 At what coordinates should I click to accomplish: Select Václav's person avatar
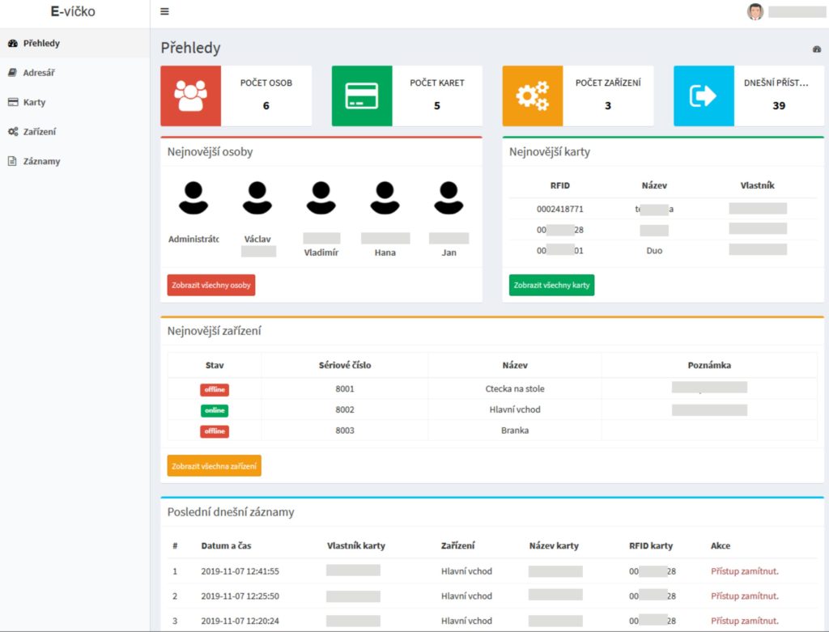coord(257,197)
